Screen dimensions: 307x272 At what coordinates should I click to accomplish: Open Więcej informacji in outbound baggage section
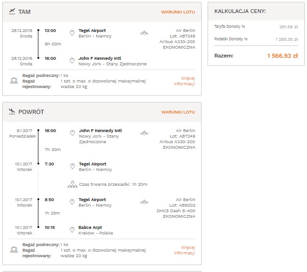(x=184, y=81)
